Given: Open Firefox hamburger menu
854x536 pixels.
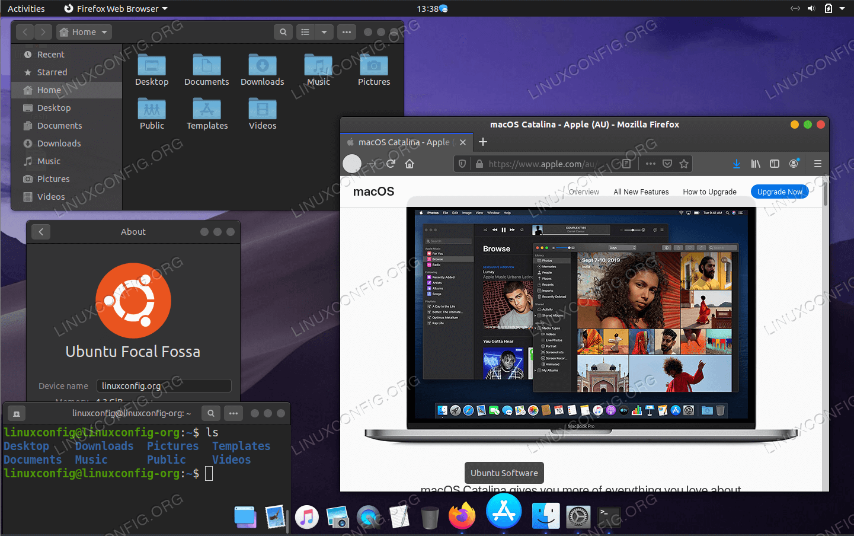Looking at the screenshot, I should (818, 164).
